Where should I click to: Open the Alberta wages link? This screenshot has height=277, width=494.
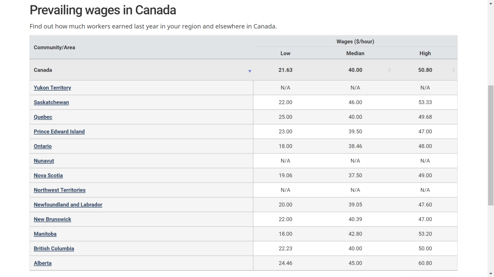click(x=42, y=263)
